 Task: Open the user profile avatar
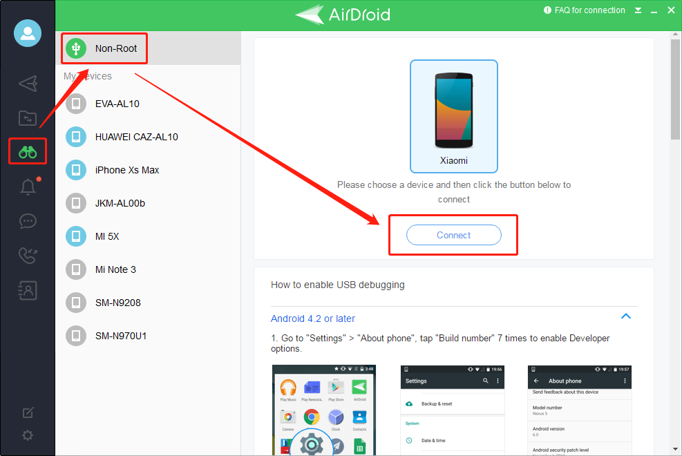click(28, 32)
